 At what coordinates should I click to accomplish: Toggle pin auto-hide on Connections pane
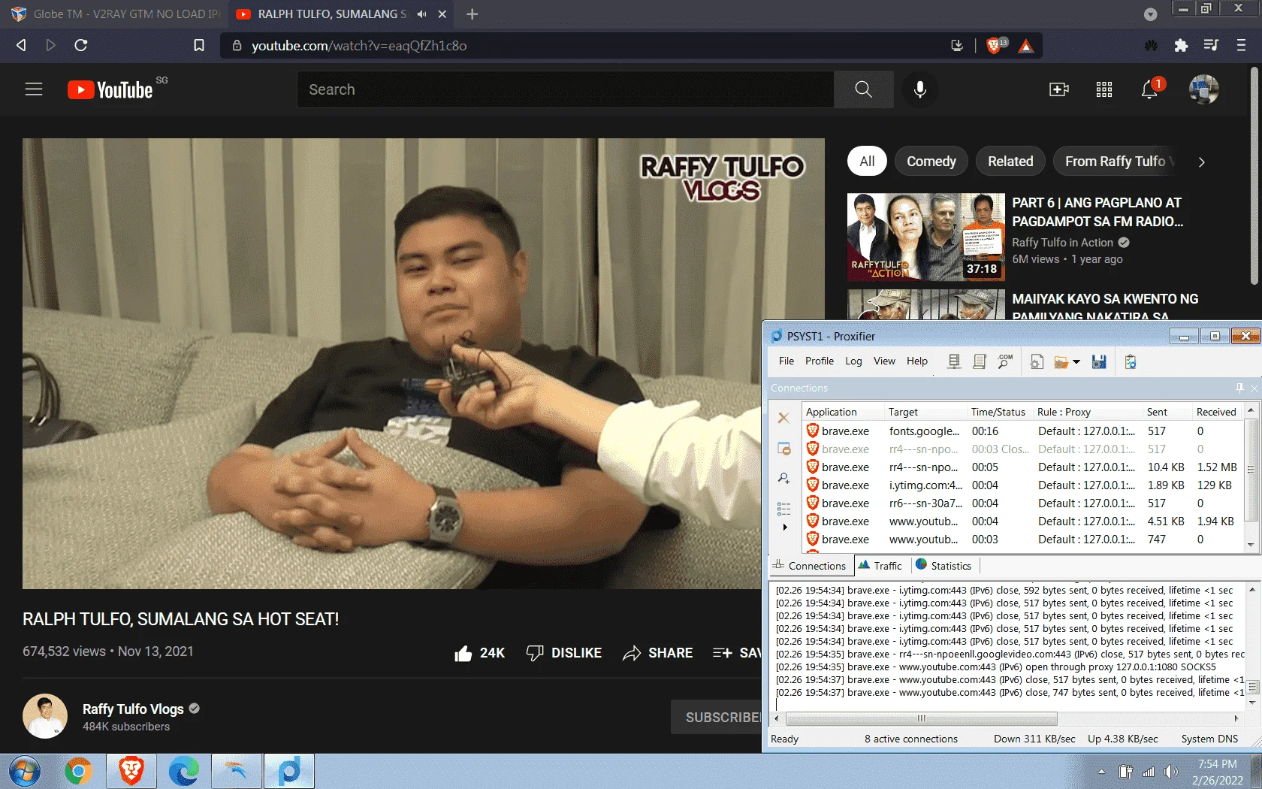coord(1239,388)
